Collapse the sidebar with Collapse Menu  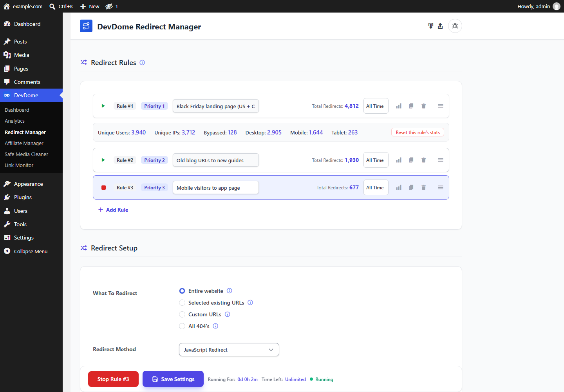click(x=31, y=251)
